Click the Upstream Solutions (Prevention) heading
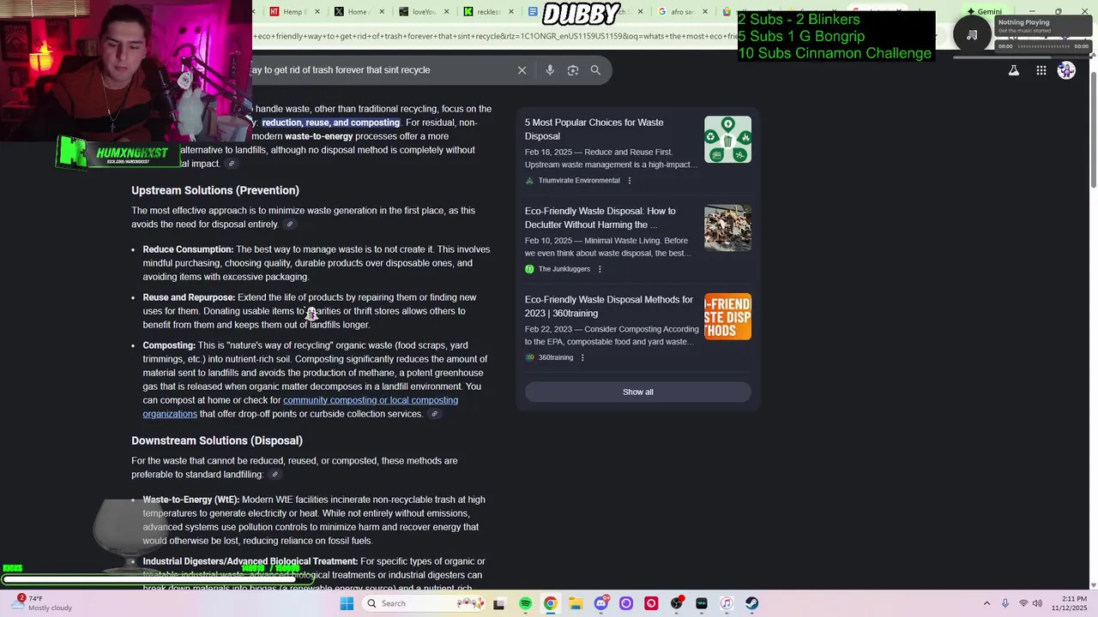Image resolution: width=1098 pixels, height=617 pixels. click(215, 190)
